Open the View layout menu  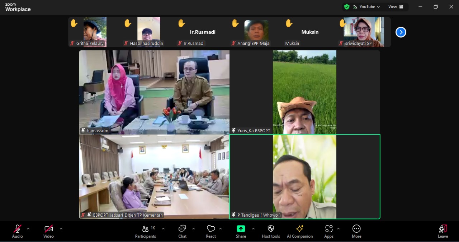coord(396,7)
